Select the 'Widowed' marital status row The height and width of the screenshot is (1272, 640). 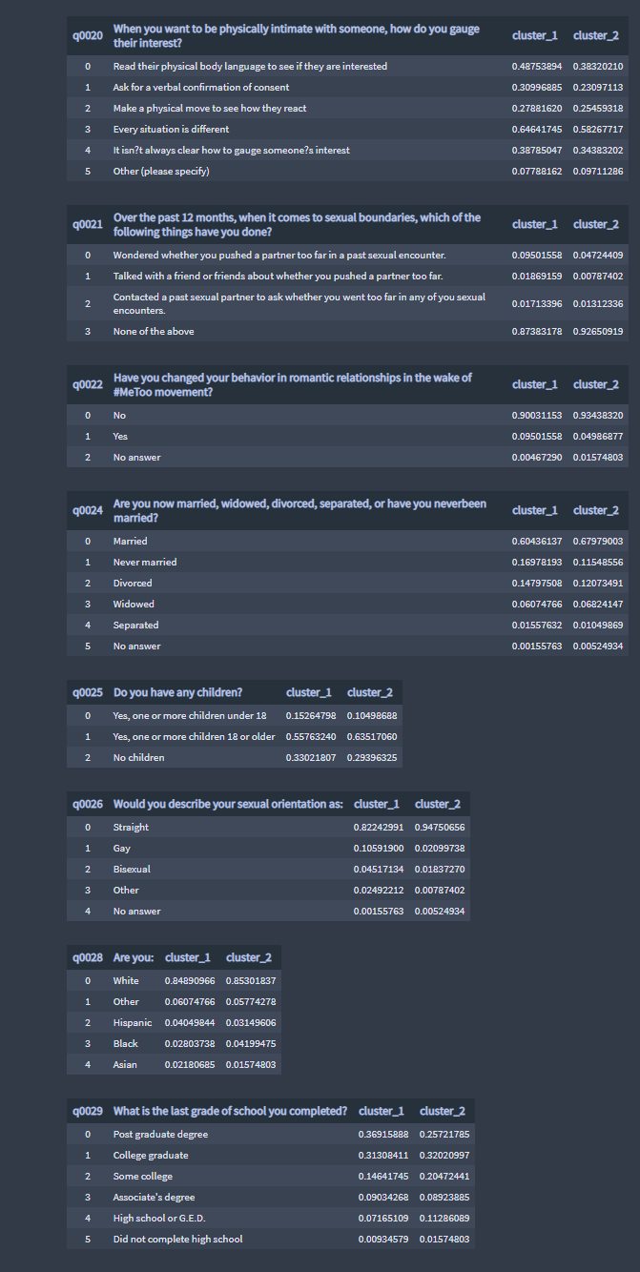click(x=348, y=605)
